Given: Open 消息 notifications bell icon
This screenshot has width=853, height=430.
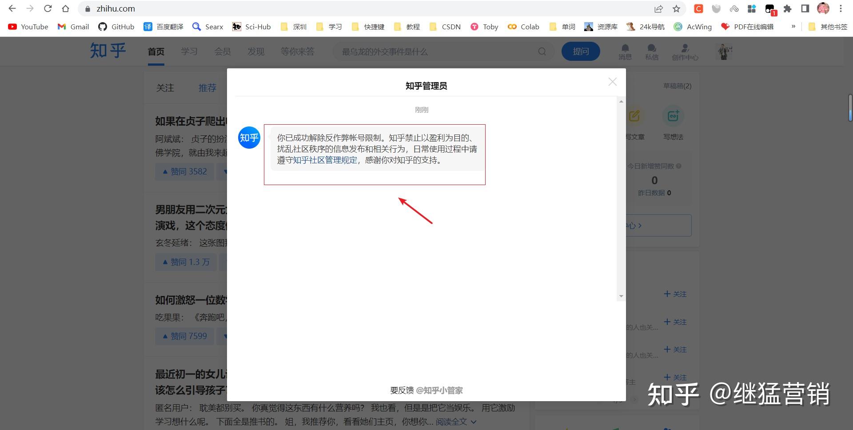Looking at the screenshot, I should coord(625,51).
